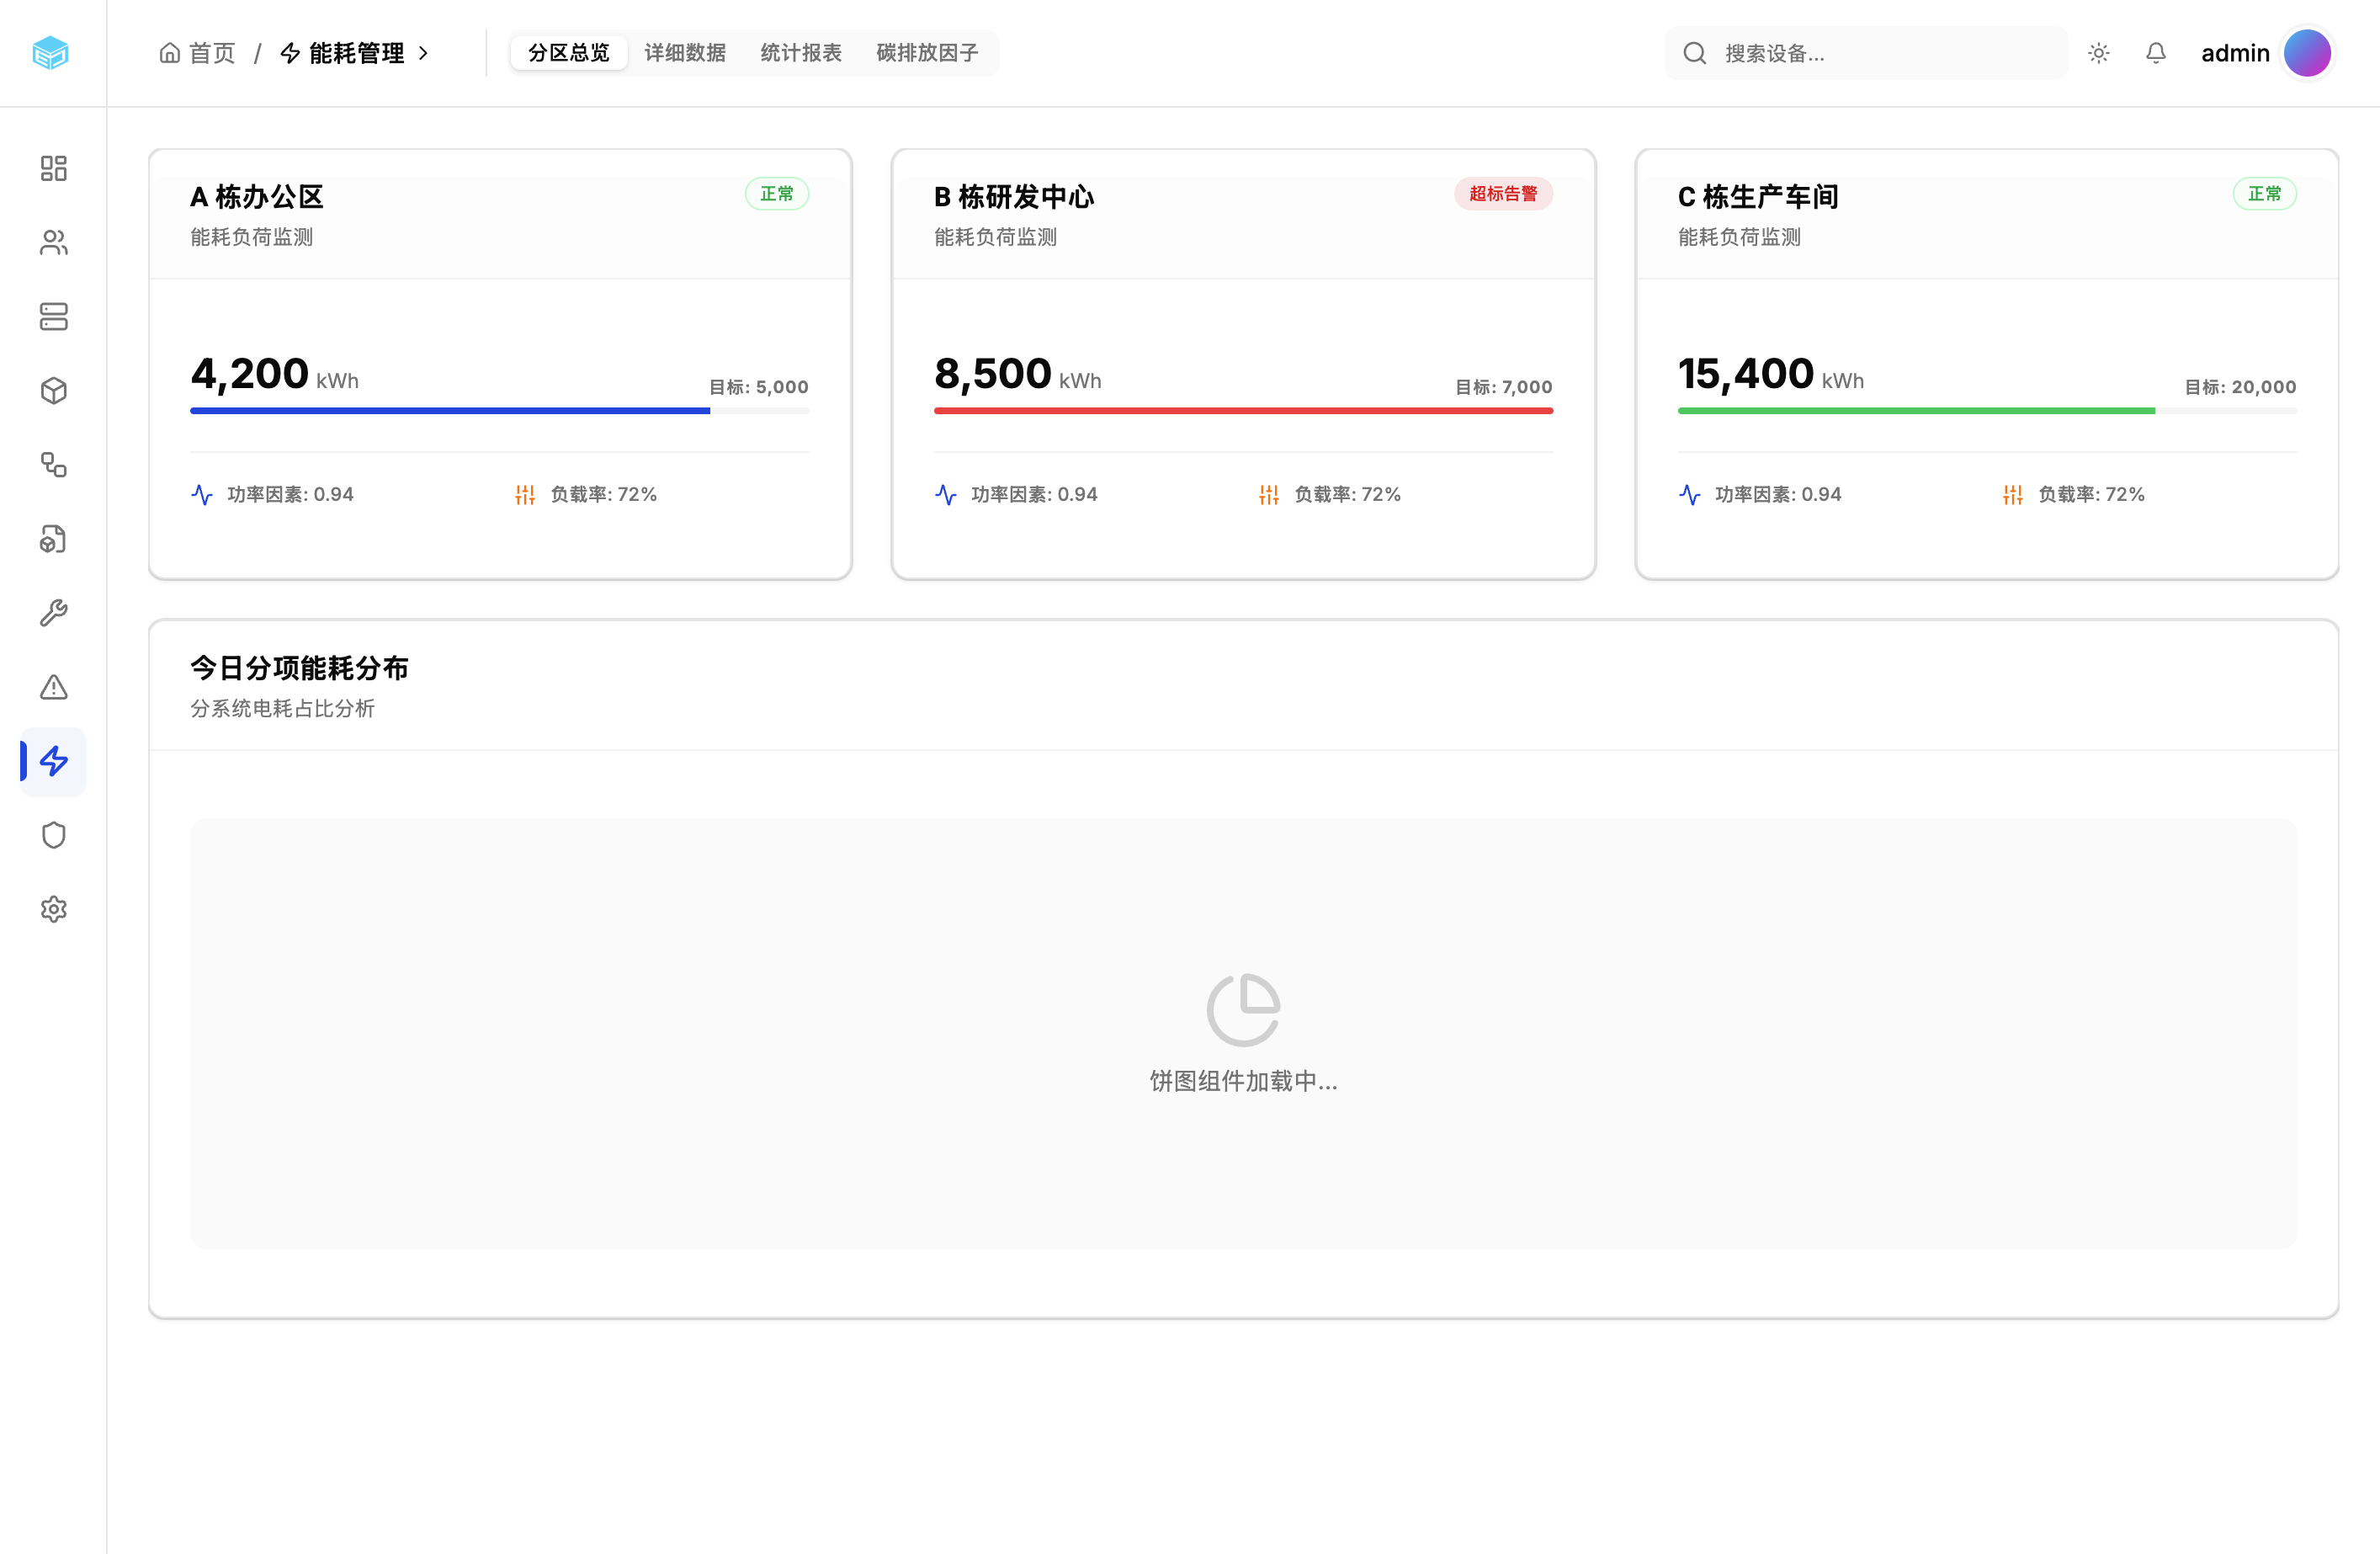Click the 8,500 kWh value

[x=1017, y=374]
